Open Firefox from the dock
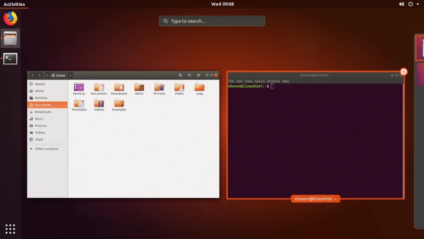Viewport: 424px width, 239px height. click(10, 18)
